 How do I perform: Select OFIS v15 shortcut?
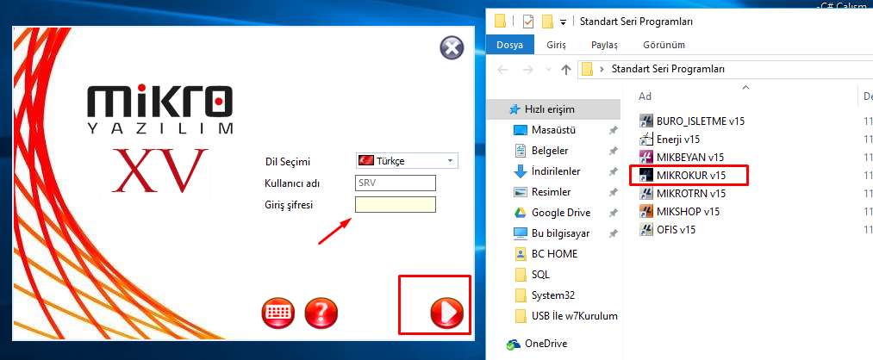click(x=668, y=229)
